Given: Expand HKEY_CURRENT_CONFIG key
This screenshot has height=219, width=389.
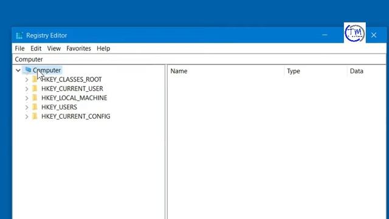Looking at the screenshot, I should coord(27,116).
